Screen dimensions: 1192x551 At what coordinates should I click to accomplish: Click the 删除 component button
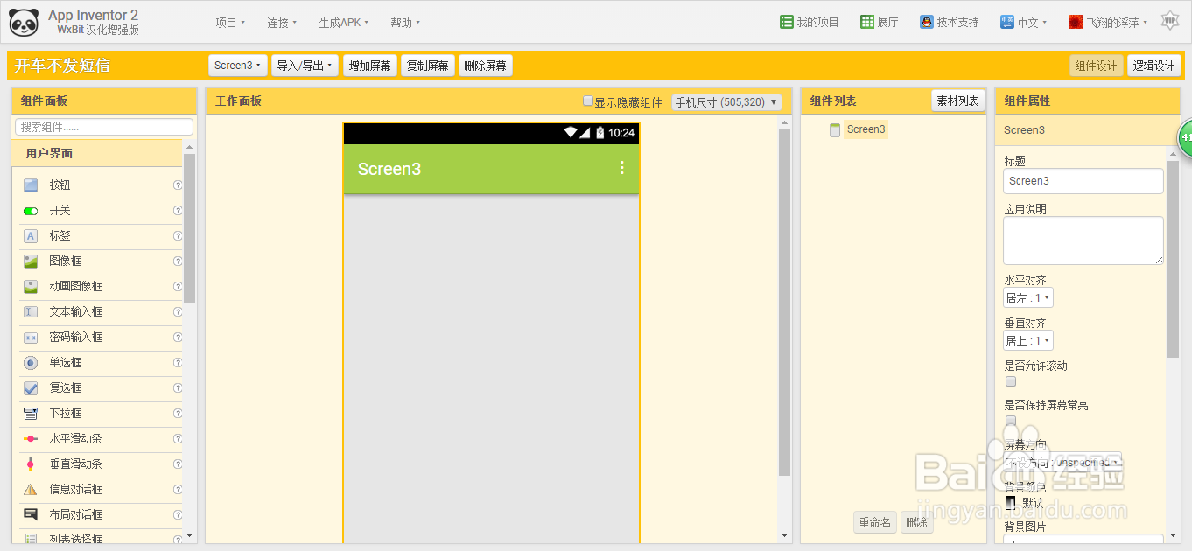[x=917, y=522]
